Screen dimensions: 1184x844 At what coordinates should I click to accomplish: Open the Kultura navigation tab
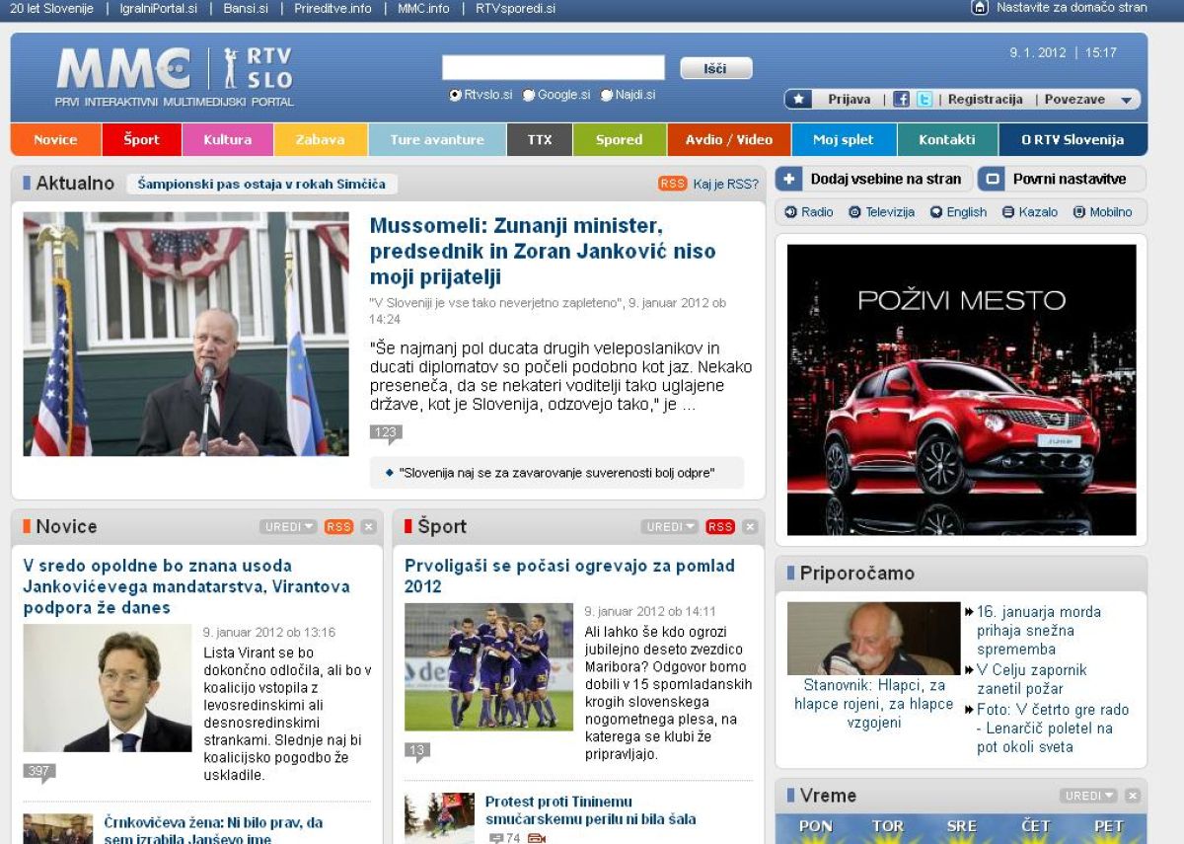tap(228, 140)
